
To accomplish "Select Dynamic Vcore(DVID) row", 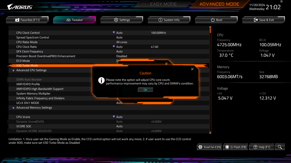I will click(109, 122).
